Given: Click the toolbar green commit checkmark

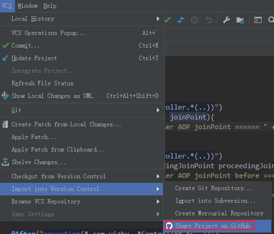Looking at the screenshot, I should (x=168, y=20).
